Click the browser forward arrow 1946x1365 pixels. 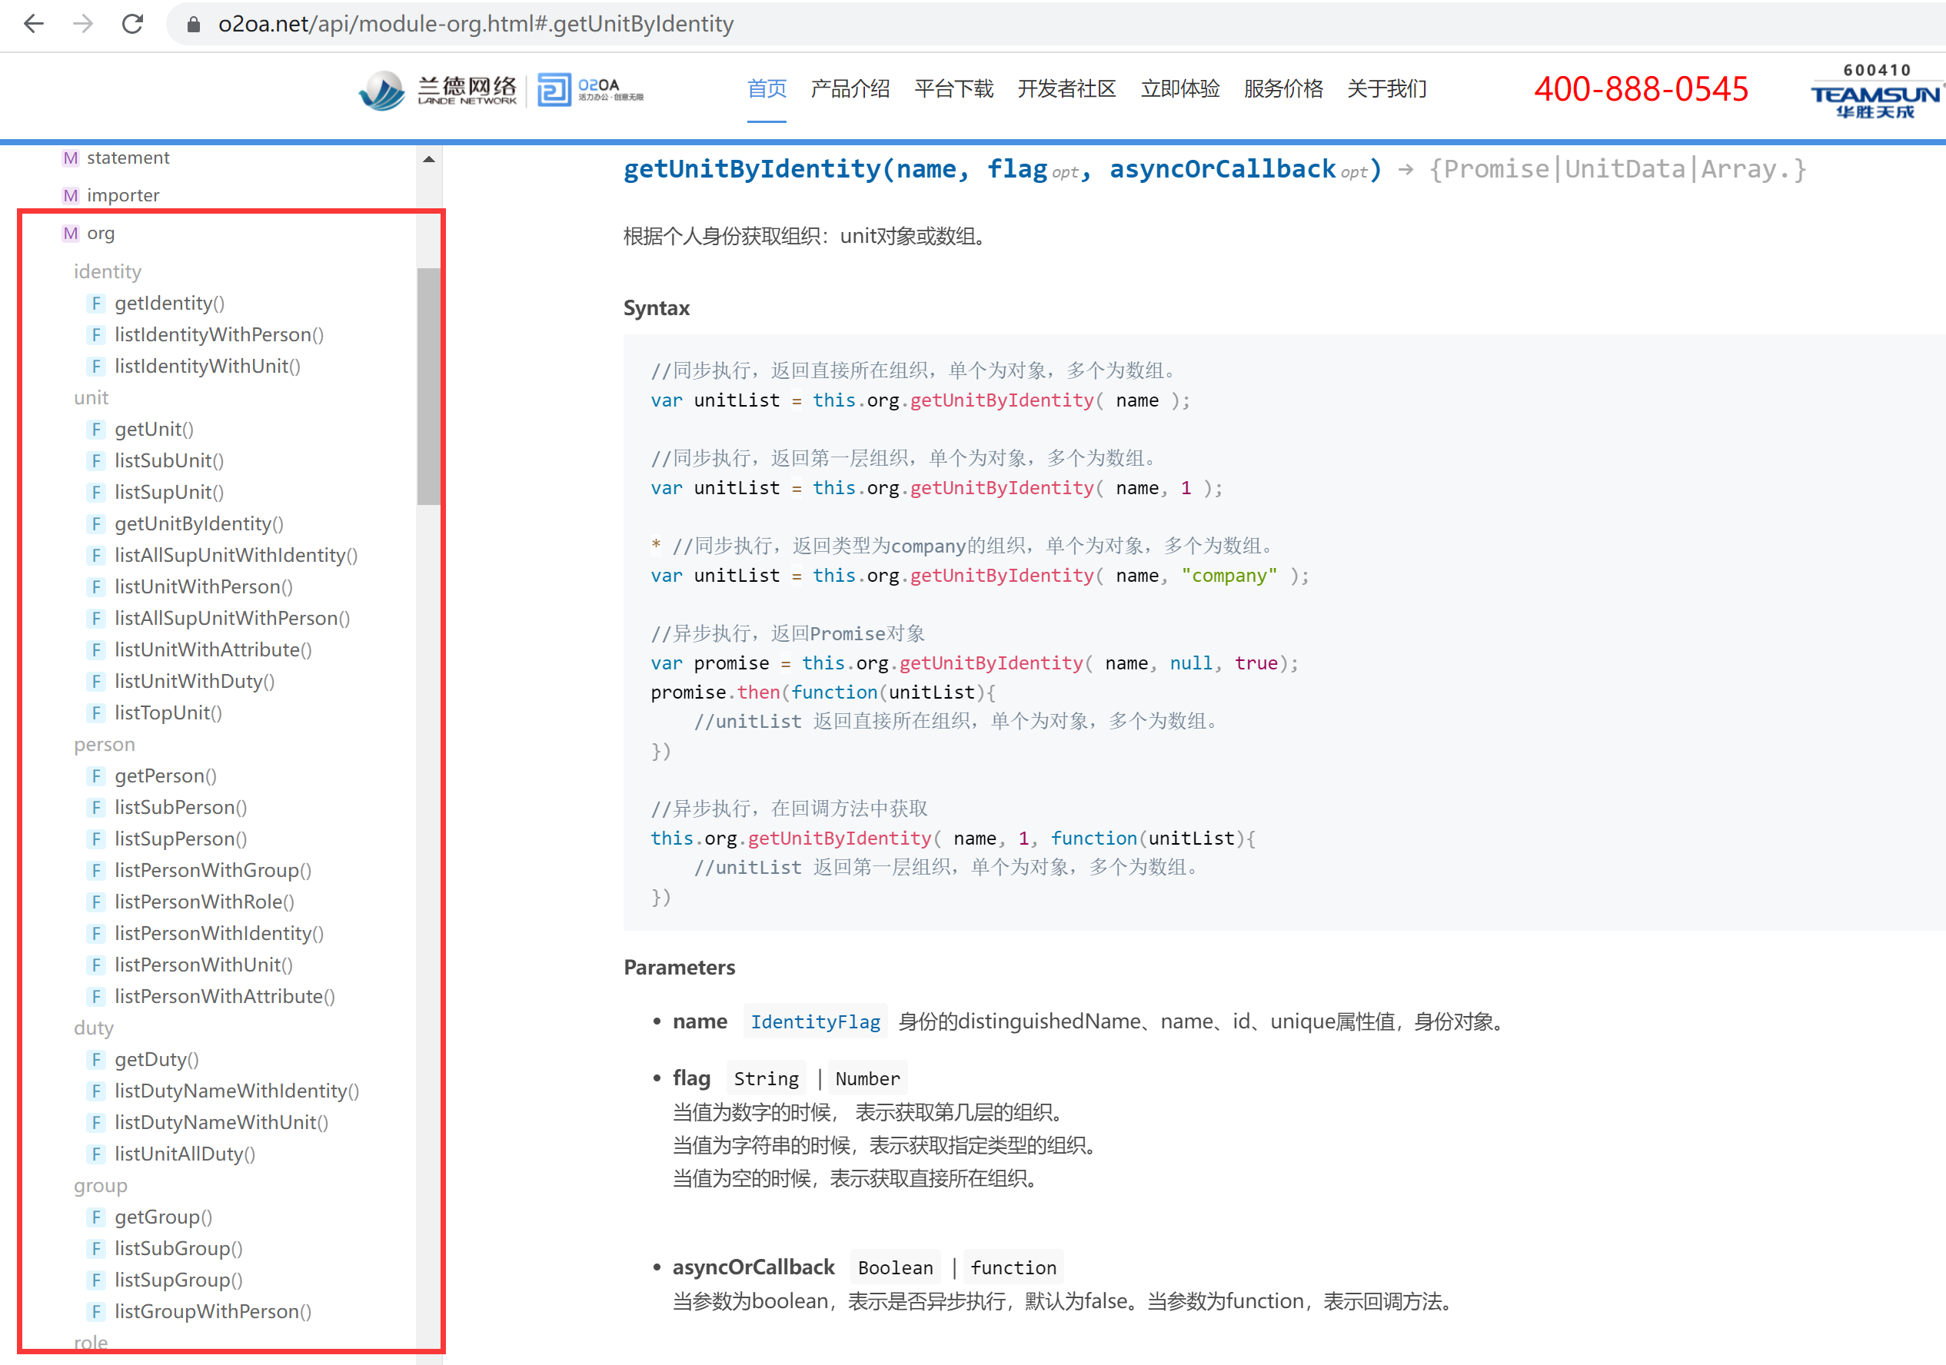click(83, 24)
